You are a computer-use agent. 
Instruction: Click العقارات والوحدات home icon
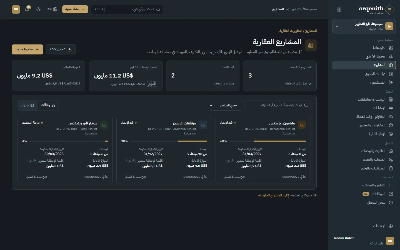391,151
